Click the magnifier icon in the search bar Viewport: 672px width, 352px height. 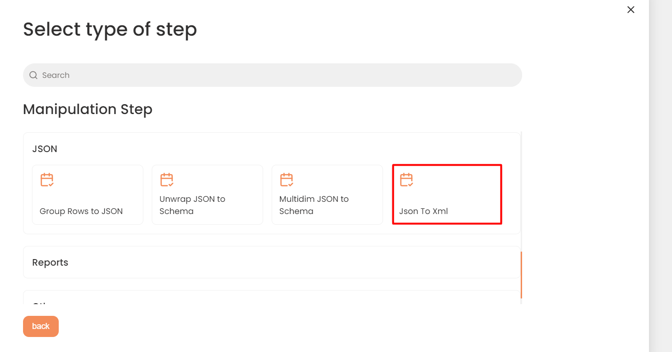pyautogui.click(x=33, y=75)
